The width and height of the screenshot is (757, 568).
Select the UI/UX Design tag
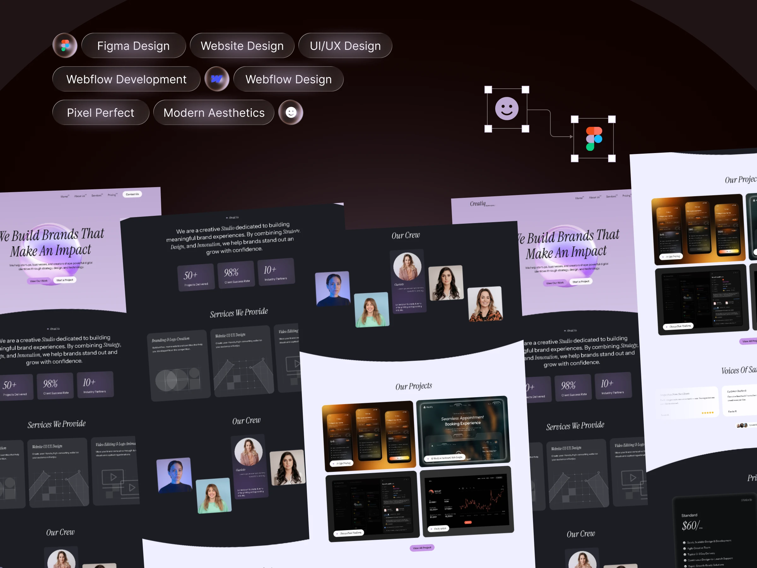pyautogui.click(x=345, y=45)
